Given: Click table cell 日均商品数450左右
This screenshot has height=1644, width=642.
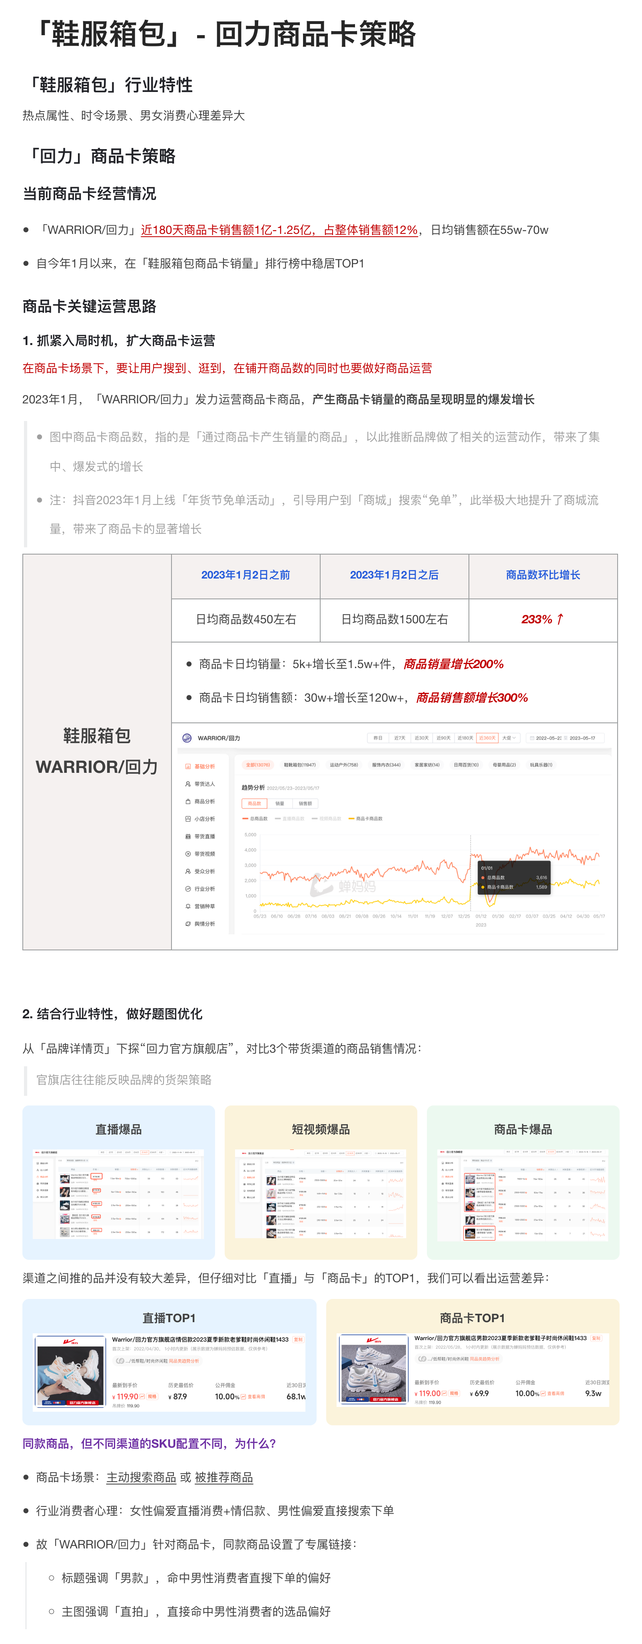Looking at the screenshot, I should tap(246, 620).
